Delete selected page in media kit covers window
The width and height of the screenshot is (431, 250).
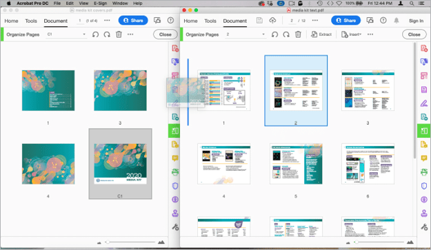(x=119, y=34)
